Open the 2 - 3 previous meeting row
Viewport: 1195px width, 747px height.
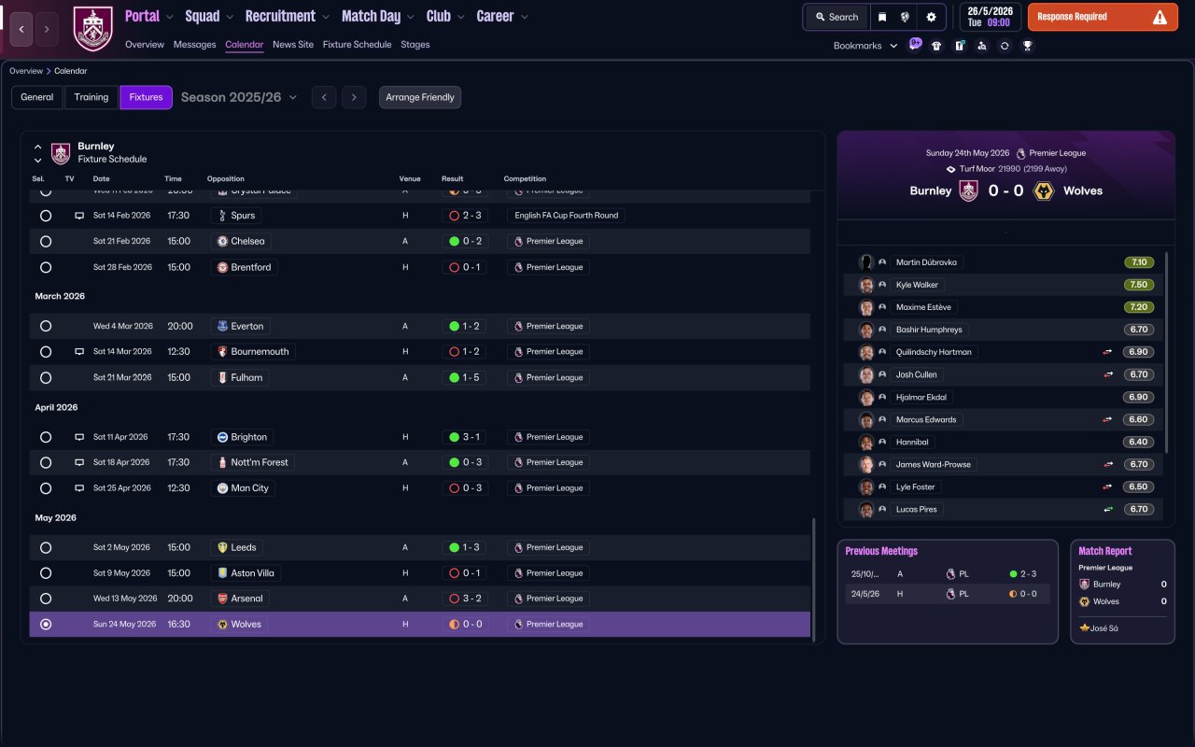click(948, 574)
